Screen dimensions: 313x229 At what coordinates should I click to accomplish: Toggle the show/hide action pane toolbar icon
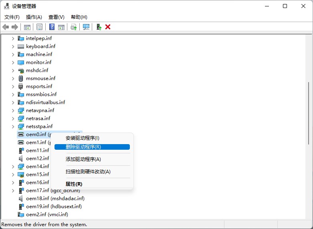point(61,27)
